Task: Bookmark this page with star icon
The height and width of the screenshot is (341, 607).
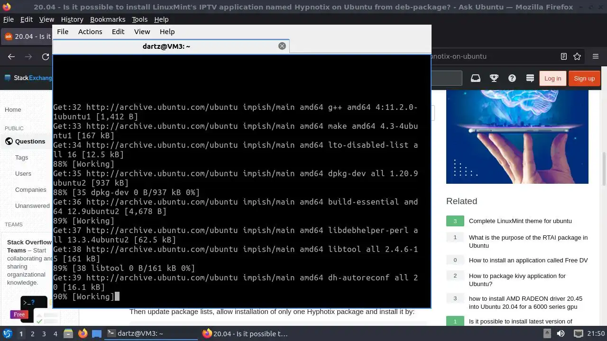Action: point(577,56)
